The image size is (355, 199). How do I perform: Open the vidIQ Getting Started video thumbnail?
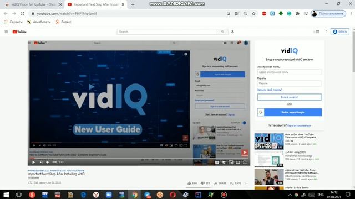point(269,142)
